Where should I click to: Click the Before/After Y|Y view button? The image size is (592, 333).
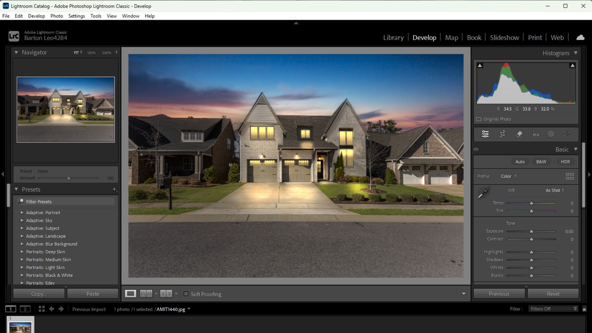(166, 294)
